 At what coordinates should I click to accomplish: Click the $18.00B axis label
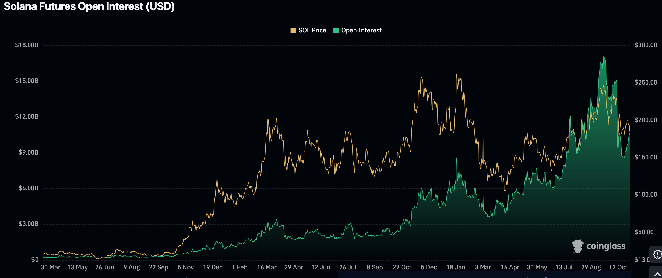click(x=27, y=45)
